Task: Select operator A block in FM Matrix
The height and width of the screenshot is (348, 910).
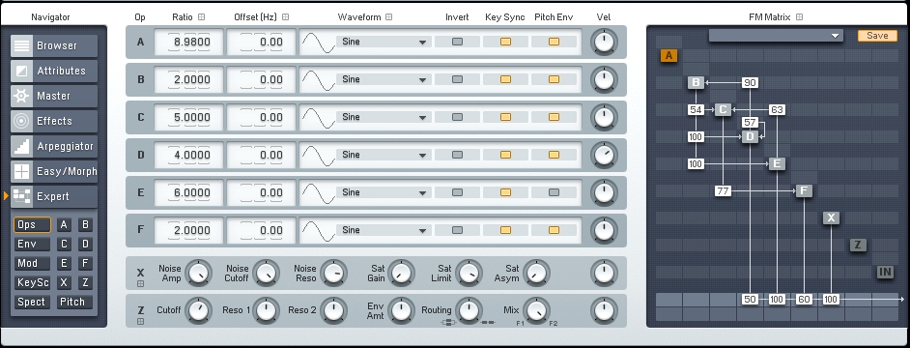Action: click(668, 56)
